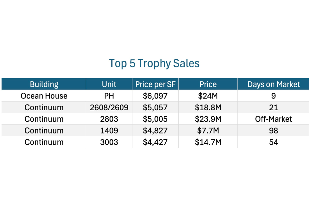Select the $14.7M price cell
This screenshot has width=309, height=206.
click(x=208, y=142)
